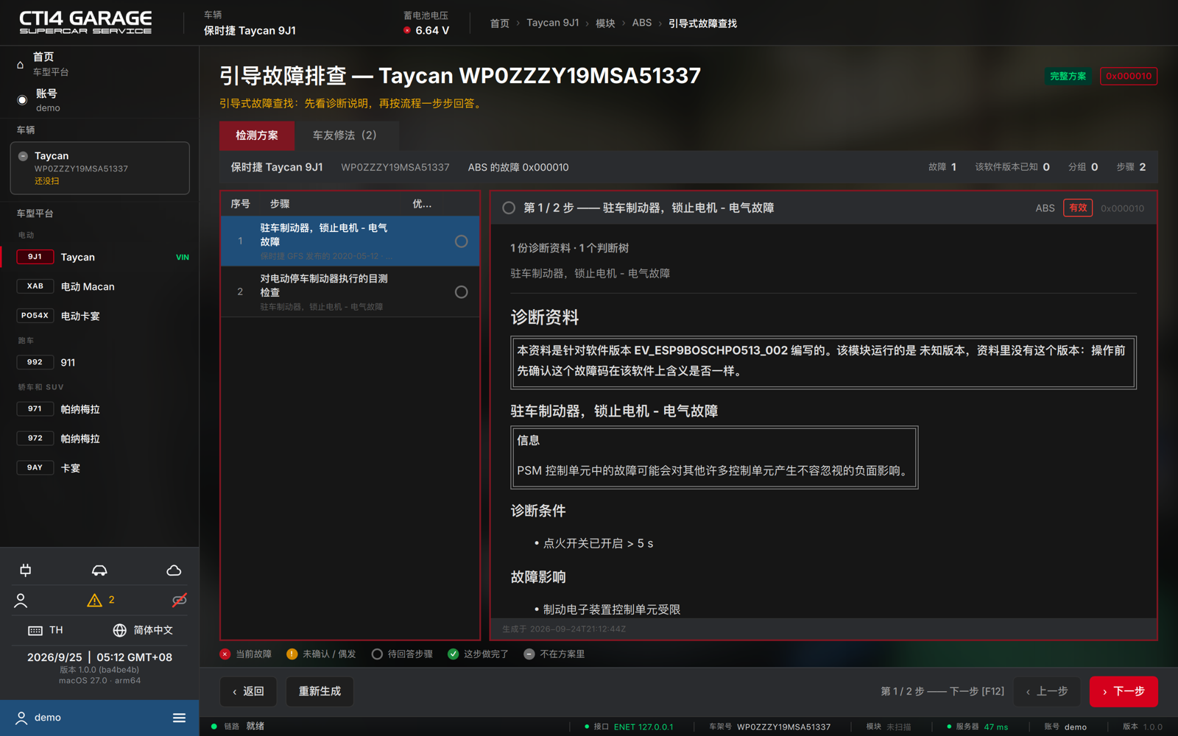Click the 步骤 2 counter in summary bar
This screenshot has height=736, width=1178.
tap(1131, 167)
